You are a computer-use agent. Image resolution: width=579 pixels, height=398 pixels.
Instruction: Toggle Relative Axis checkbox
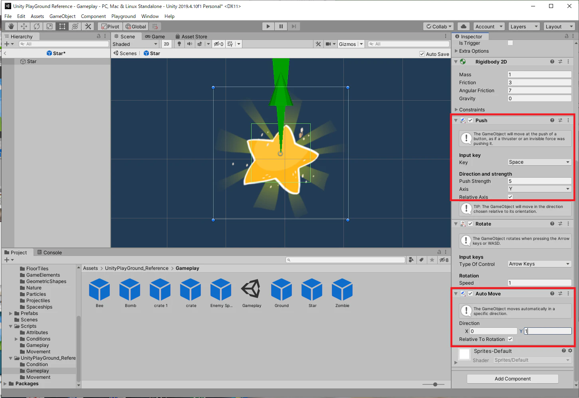pos(510,197)
